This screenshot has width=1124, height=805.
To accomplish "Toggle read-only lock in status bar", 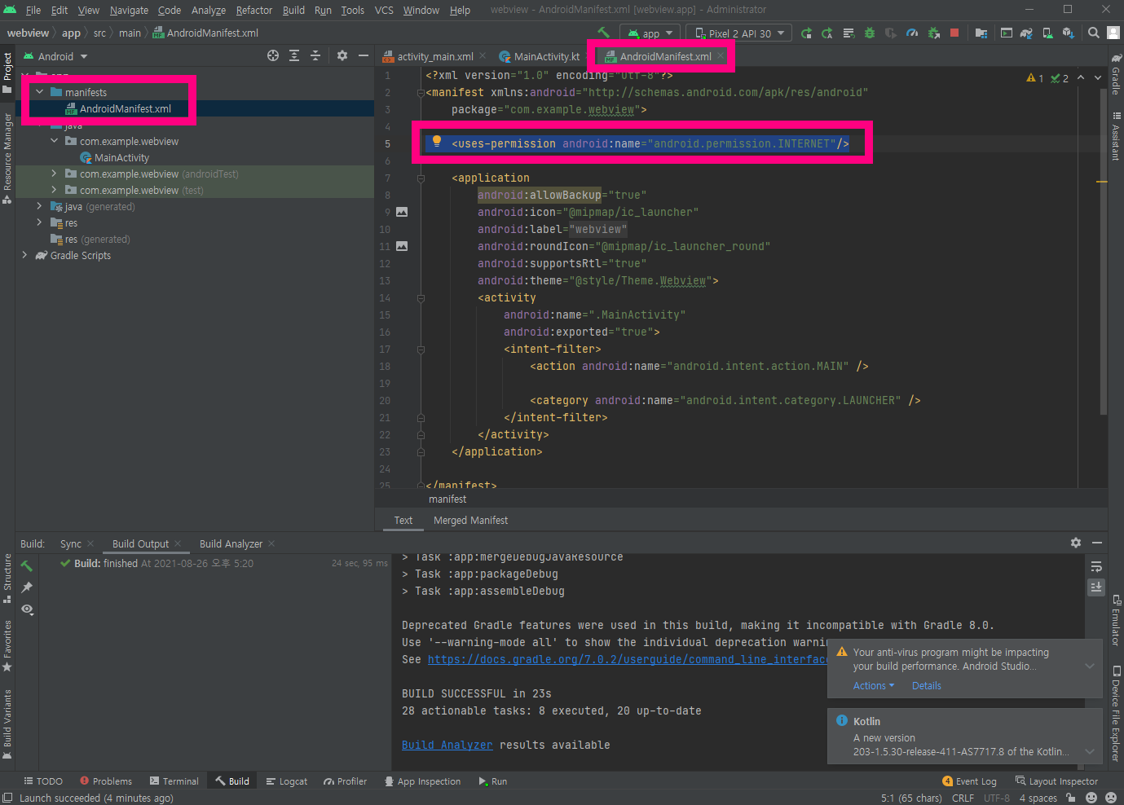I will point(1071,798).
